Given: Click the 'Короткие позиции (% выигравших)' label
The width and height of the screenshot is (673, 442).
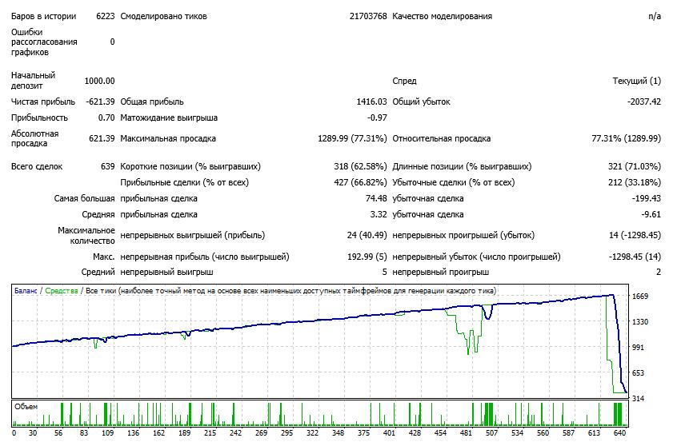Looking at the screenshot, I should (190, 167).
